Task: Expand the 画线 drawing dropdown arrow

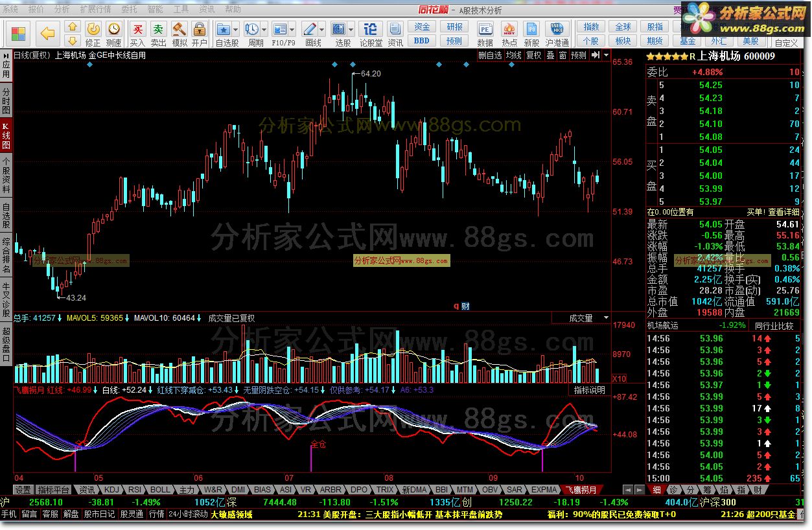Action: point(321,30)
